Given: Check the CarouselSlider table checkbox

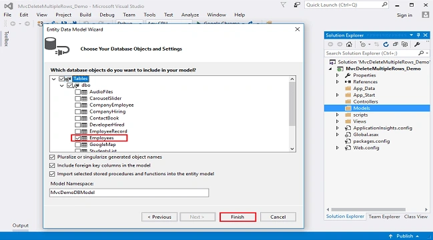Looking at the screenshot, I should pyautogui.click(x=77, y=99).
